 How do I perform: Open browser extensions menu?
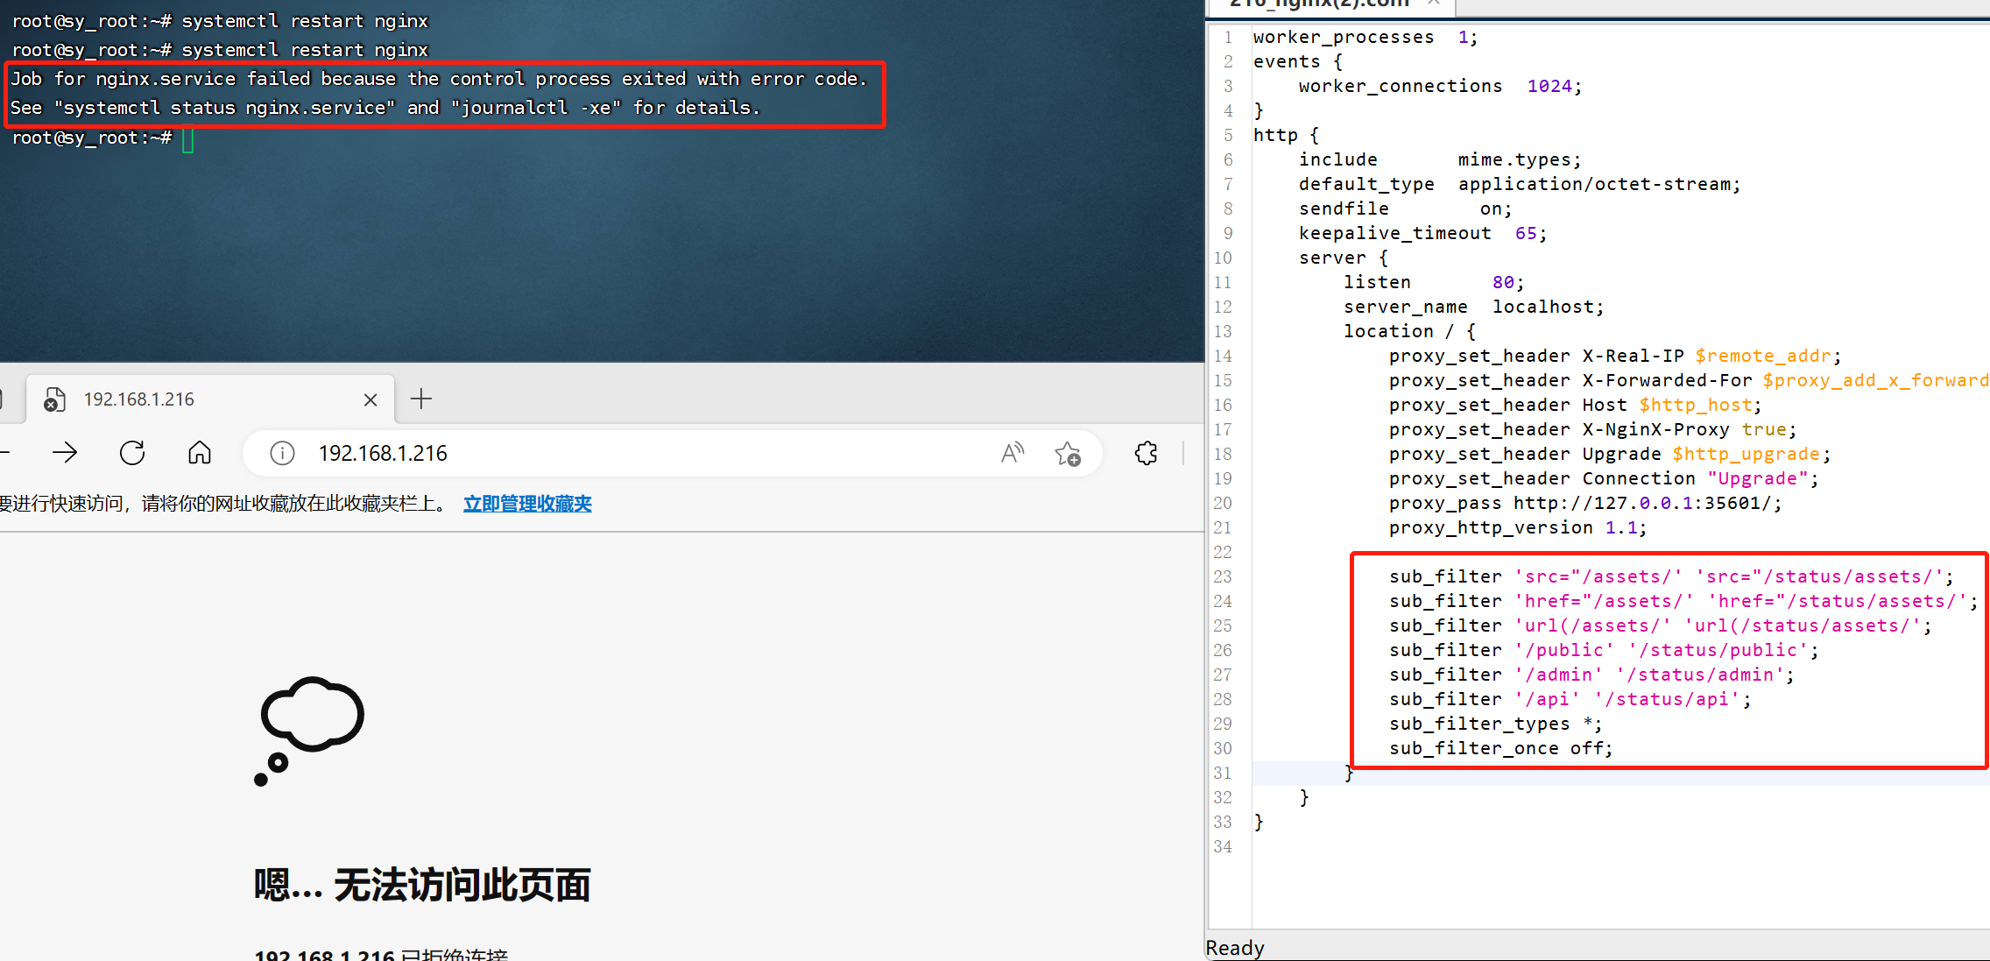[x=1146, y=453]
